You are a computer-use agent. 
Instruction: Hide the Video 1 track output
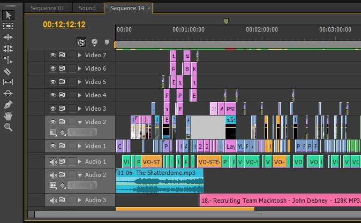[52, 146]
